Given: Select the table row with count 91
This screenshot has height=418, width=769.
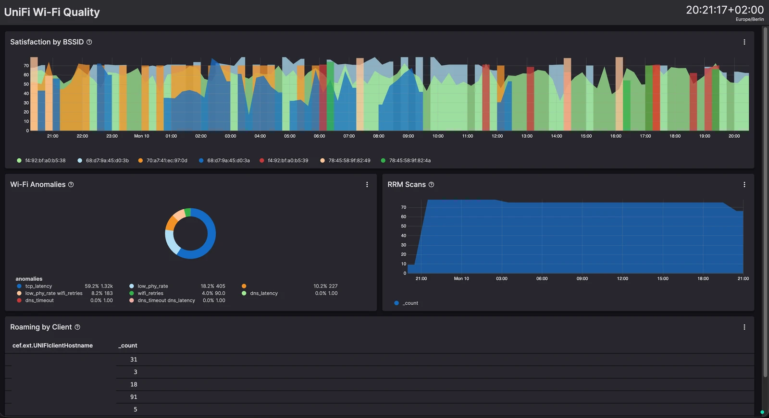Looking at the screenshot, I should tap(380, 397).
